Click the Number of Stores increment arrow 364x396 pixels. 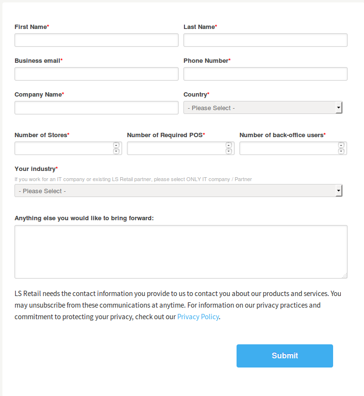point(116,145)
